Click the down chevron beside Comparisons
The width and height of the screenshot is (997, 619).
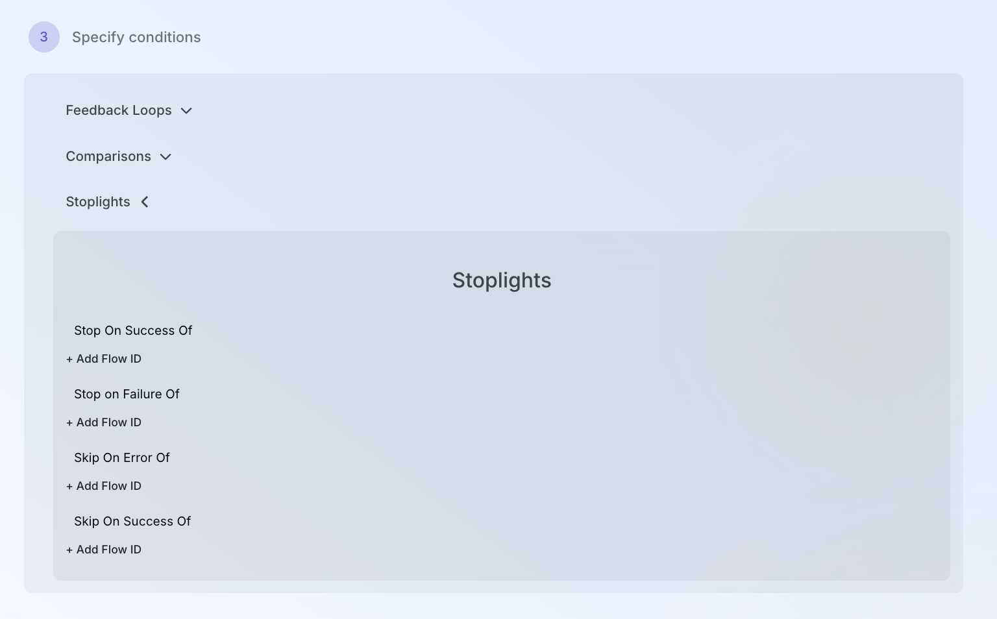click(166, 157)
